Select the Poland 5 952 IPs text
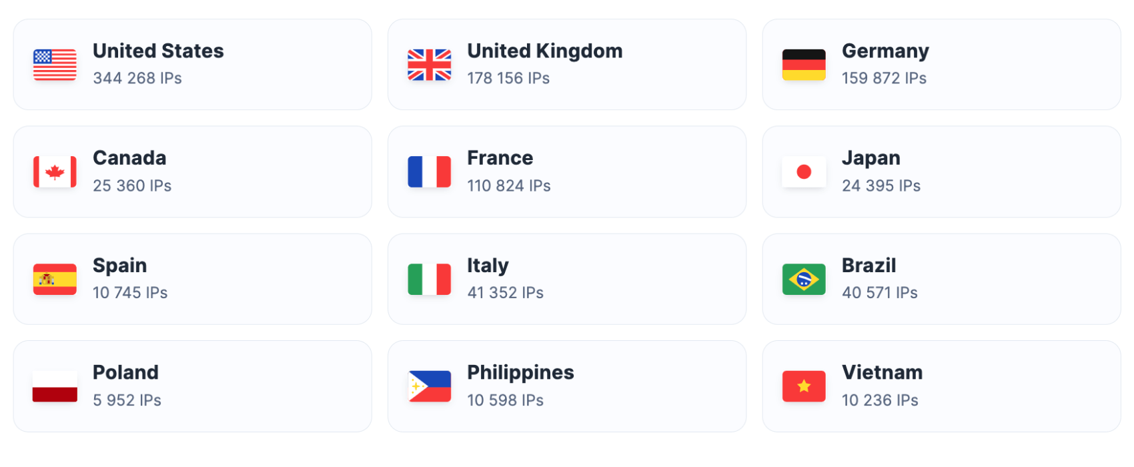Image resolution: width=1134 pixels, height=467 pixels. tap(127, 400)
